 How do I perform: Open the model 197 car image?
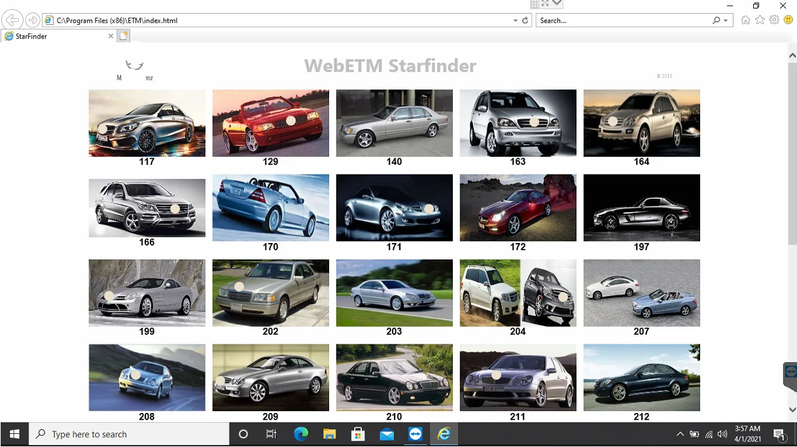coord(641,207)
